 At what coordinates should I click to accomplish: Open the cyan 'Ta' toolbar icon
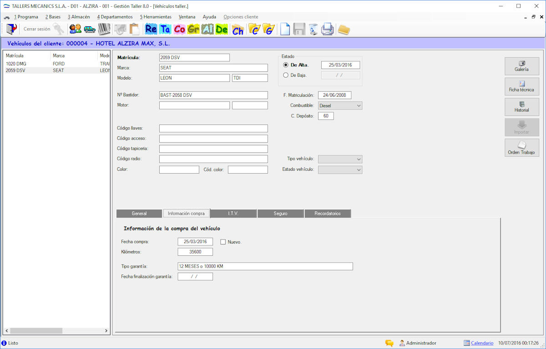165,29
